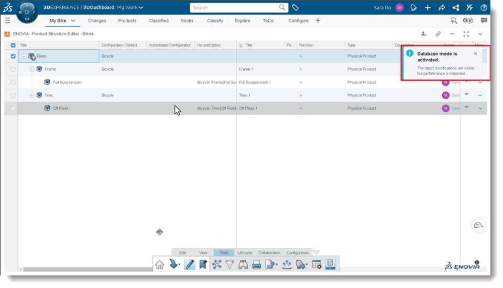Click the tag icon beside the search bar
Screen dimensions: 503x288
click(x=295, y=7)
